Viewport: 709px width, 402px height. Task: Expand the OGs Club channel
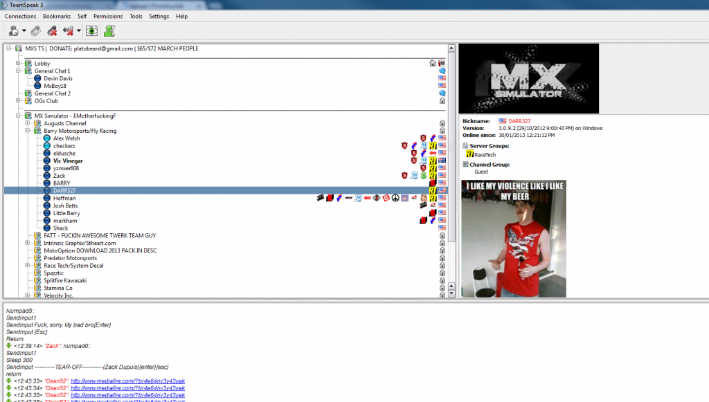pos(18,101)
